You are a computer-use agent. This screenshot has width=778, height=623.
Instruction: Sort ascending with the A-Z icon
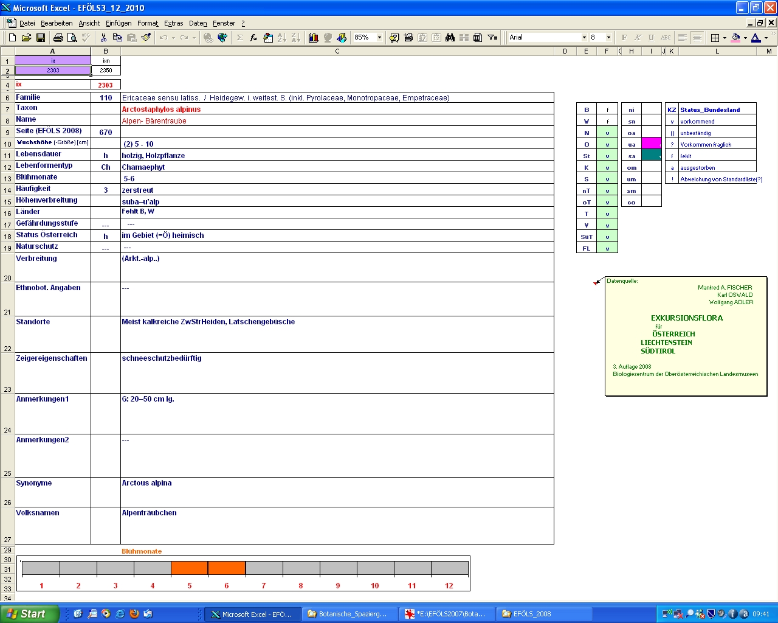[281, 38]
